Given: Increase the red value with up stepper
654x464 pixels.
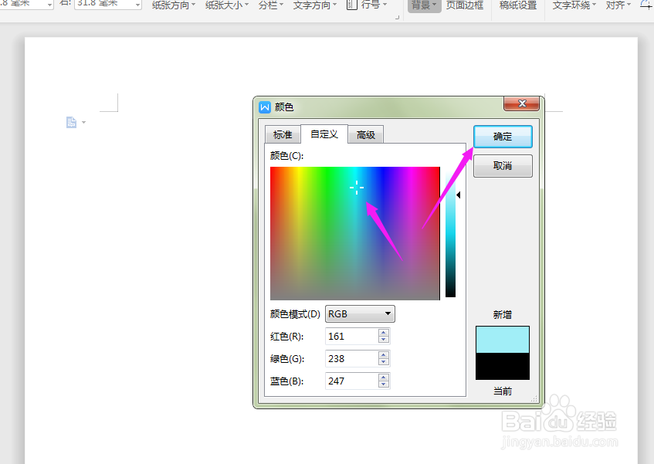Looking at the screenshot, I should (x=384, y=332).
